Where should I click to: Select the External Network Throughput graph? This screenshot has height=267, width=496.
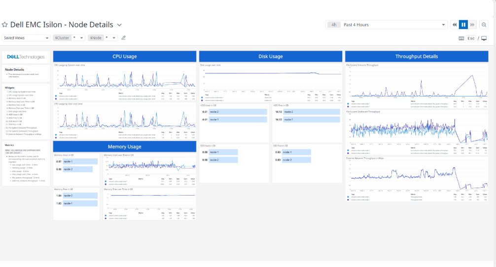point(417,179)
